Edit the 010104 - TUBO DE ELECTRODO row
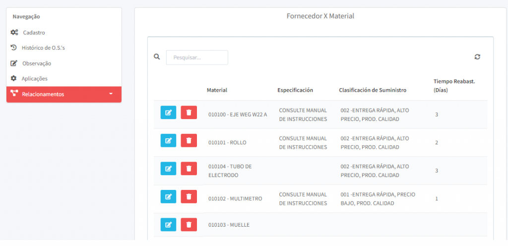Screen dimensions: 508x246 pyautogui.click(x=168, y=169)
